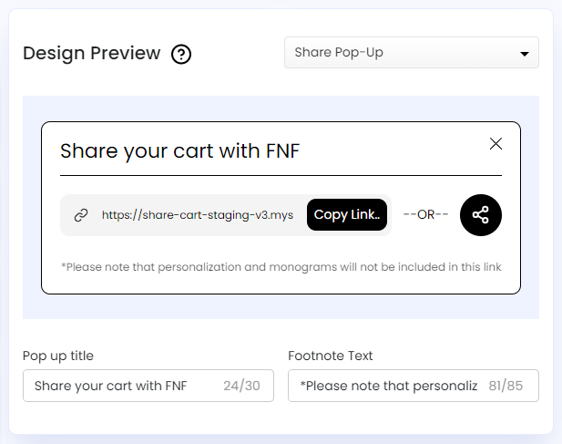Click the 24/30 character counter

tap(241, 386)
